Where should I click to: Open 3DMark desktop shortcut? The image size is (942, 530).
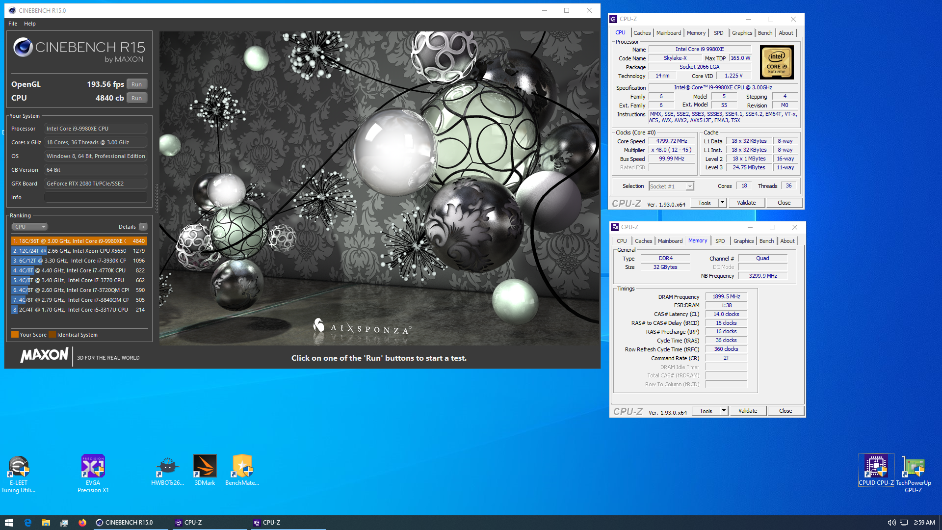pyautogui.click(x=205, y=470)
